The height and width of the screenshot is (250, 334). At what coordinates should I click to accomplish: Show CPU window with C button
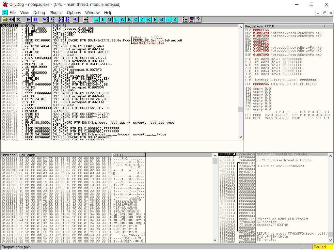click(135, 20)
